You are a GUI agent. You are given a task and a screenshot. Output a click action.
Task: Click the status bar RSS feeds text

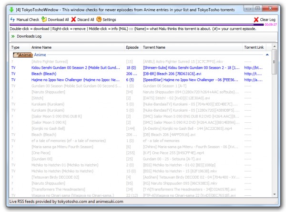coord(66,201)
